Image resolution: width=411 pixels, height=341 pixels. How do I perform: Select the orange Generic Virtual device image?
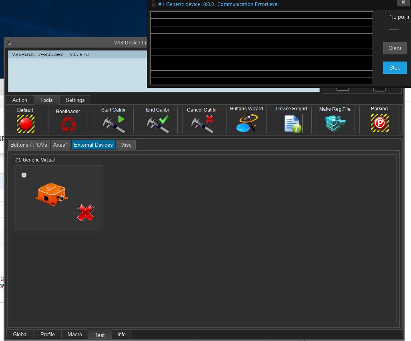tap(52, 194)
